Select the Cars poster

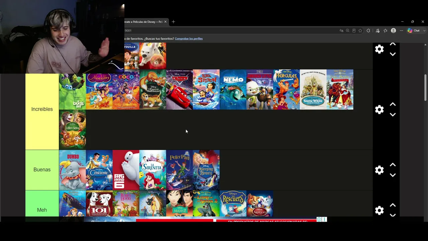coord(179,89)
